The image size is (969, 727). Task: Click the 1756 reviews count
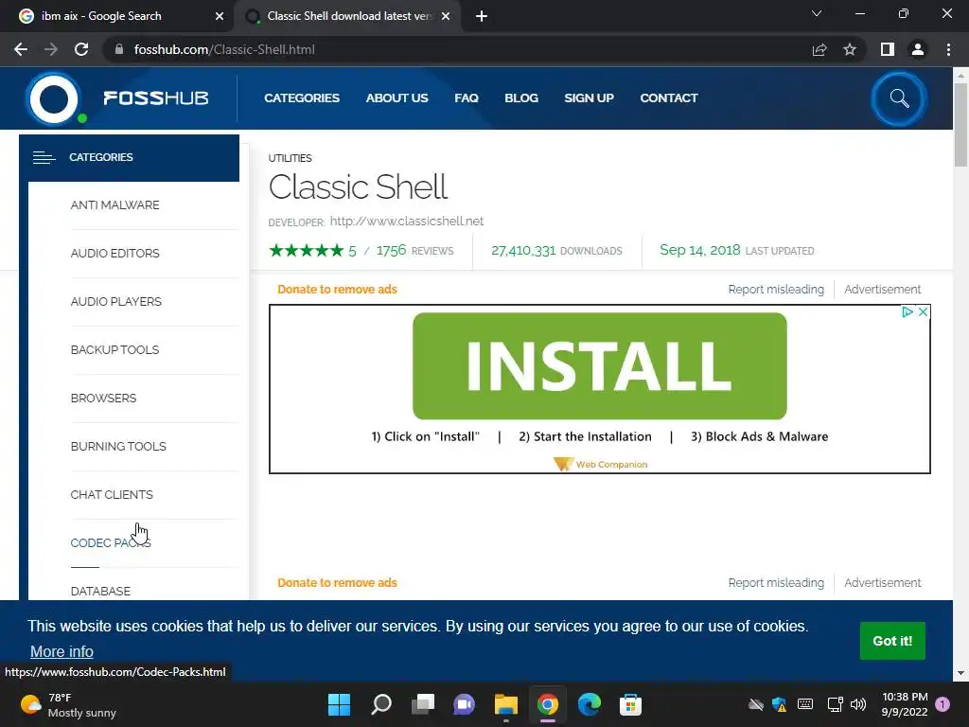[391, 250]
